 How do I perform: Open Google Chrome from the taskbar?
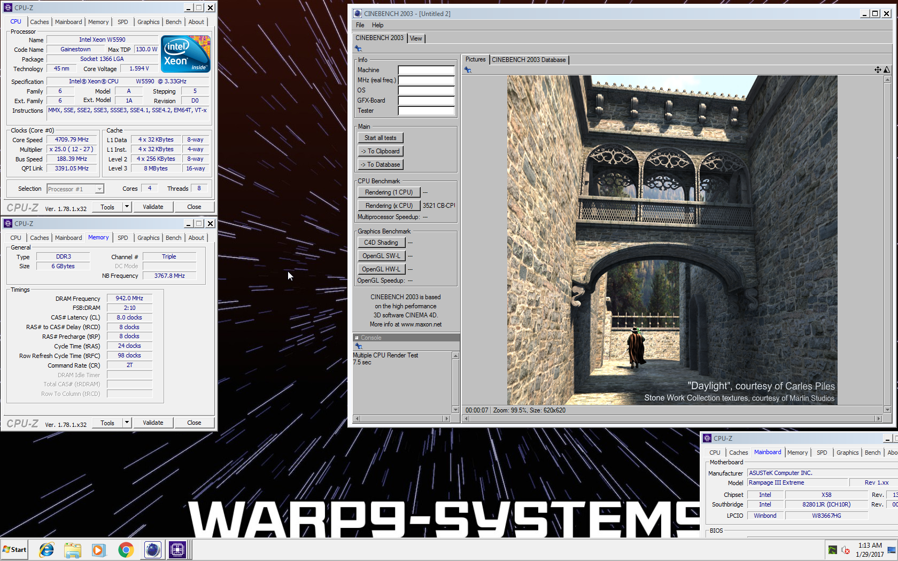pos(126,549)
